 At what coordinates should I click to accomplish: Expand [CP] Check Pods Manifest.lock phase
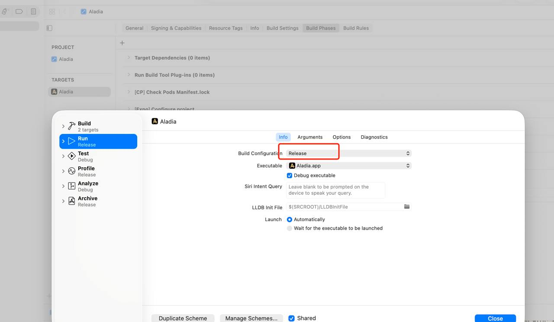pyautogui.click(x=129, y=92)
